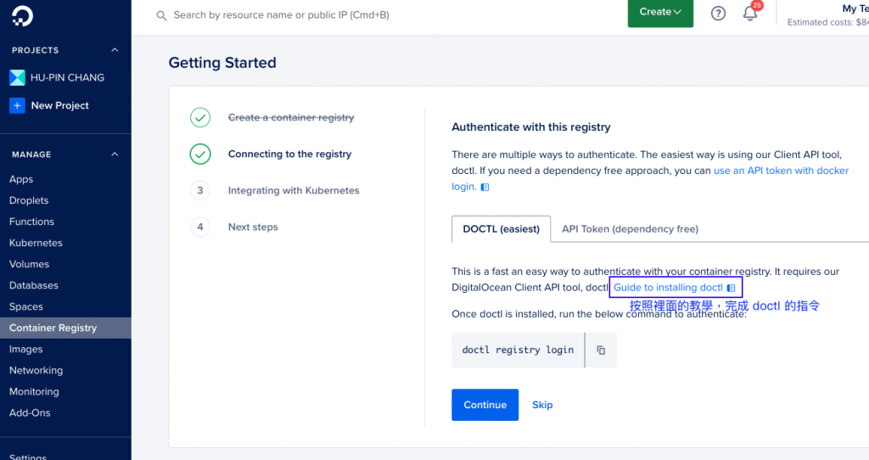Collapse the PROJECTS section
Viewport: 869px width, 460px height.
point(115,50)
